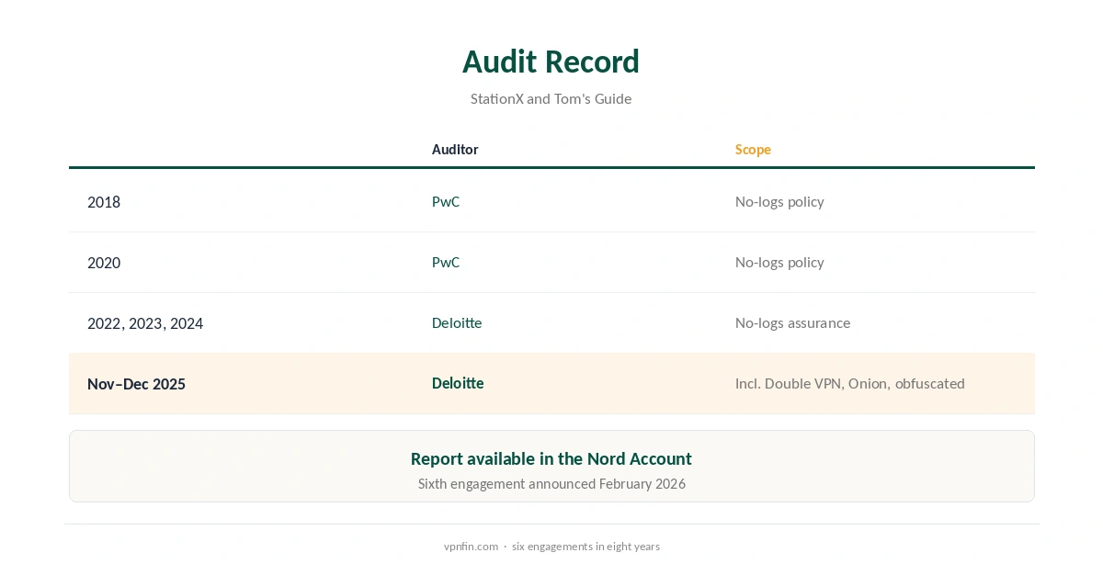This screenshot has width=1103, height=564.
Task: Select the "2022, 2023, 2024" cell
Action: [x=145, y=323]
